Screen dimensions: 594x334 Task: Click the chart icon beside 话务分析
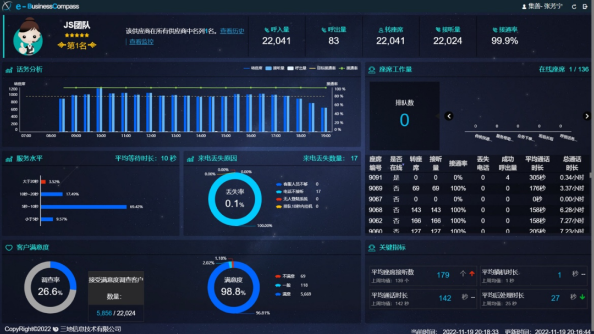point(9,69)
